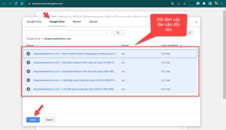Open the Upload tab
The height and width of the screenshot is (130, 226).
[93, 22]
